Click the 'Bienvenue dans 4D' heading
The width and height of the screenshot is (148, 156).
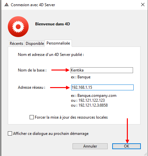click(x=52, y=24)
